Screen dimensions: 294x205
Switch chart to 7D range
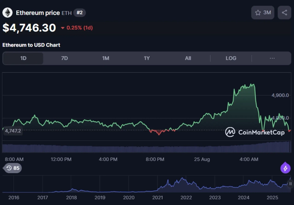64,58
